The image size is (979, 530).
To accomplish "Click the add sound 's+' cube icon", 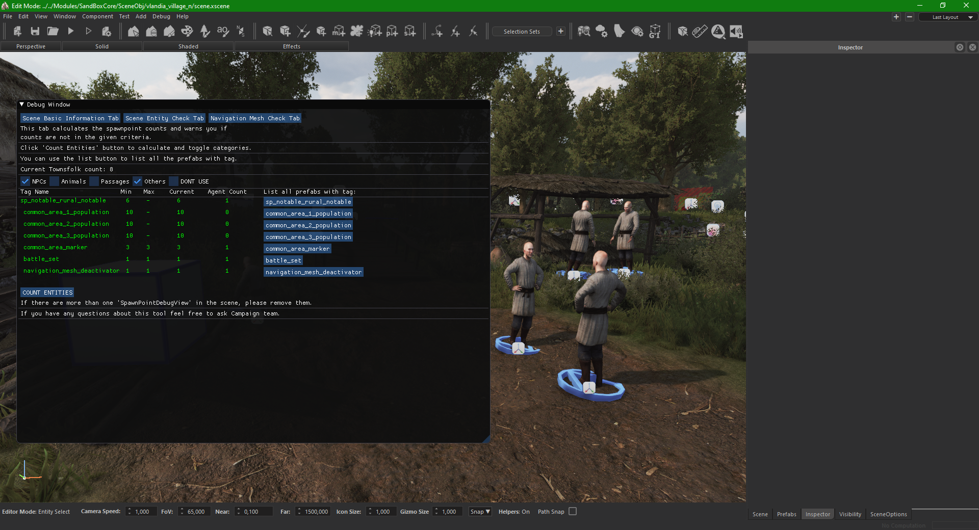I will click(x=410, y=32).
